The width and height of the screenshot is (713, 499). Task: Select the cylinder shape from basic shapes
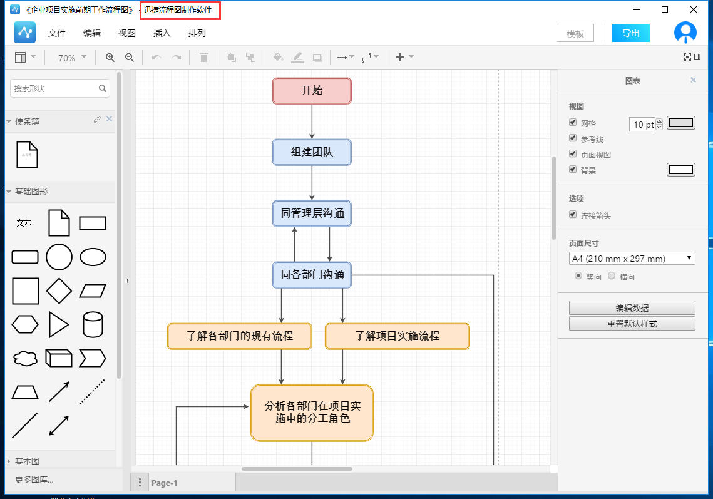click(x=93, y=325)
